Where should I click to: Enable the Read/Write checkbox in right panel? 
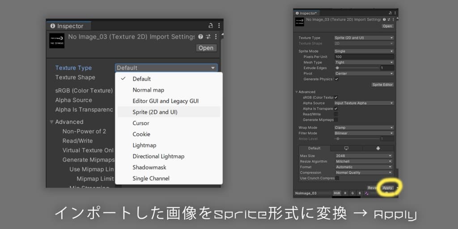pyautogui.click(x=336, y=114)
